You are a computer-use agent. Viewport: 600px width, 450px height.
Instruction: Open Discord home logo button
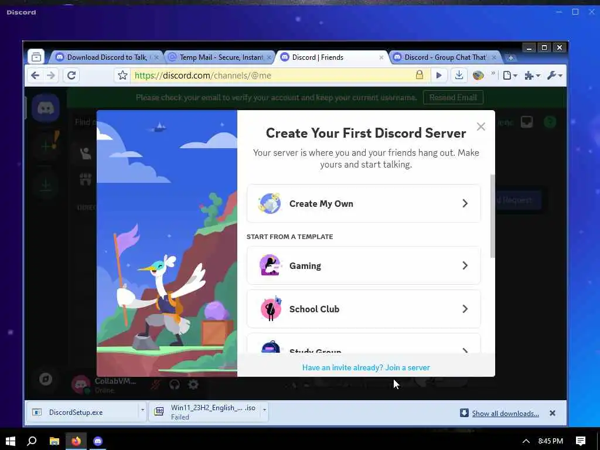(46, 108)
